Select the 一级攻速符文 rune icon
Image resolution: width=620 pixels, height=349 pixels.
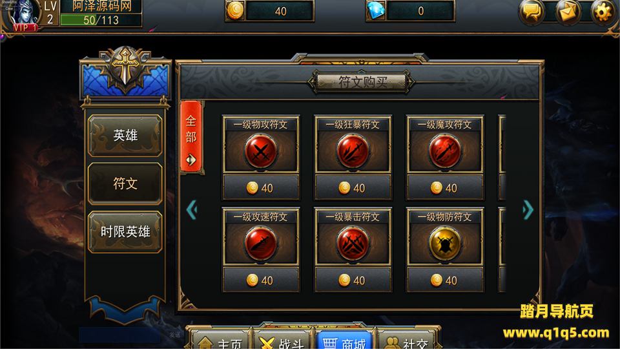260,244
